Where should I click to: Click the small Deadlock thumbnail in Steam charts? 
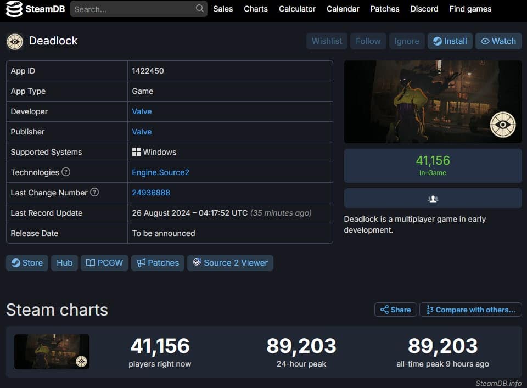[x=52, y=352]
